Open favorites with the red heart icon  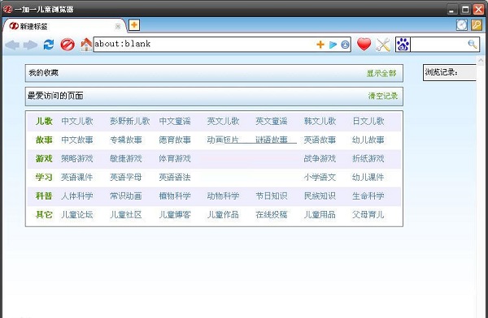[364, 44]
